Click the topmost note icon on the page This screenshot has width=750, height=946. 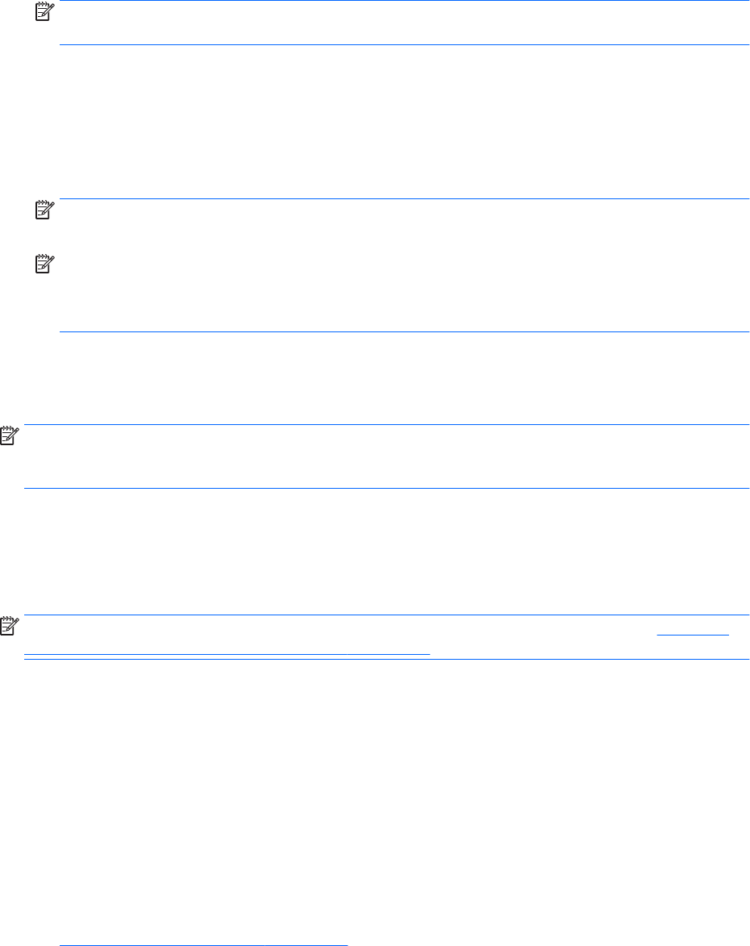click(40, 13)
